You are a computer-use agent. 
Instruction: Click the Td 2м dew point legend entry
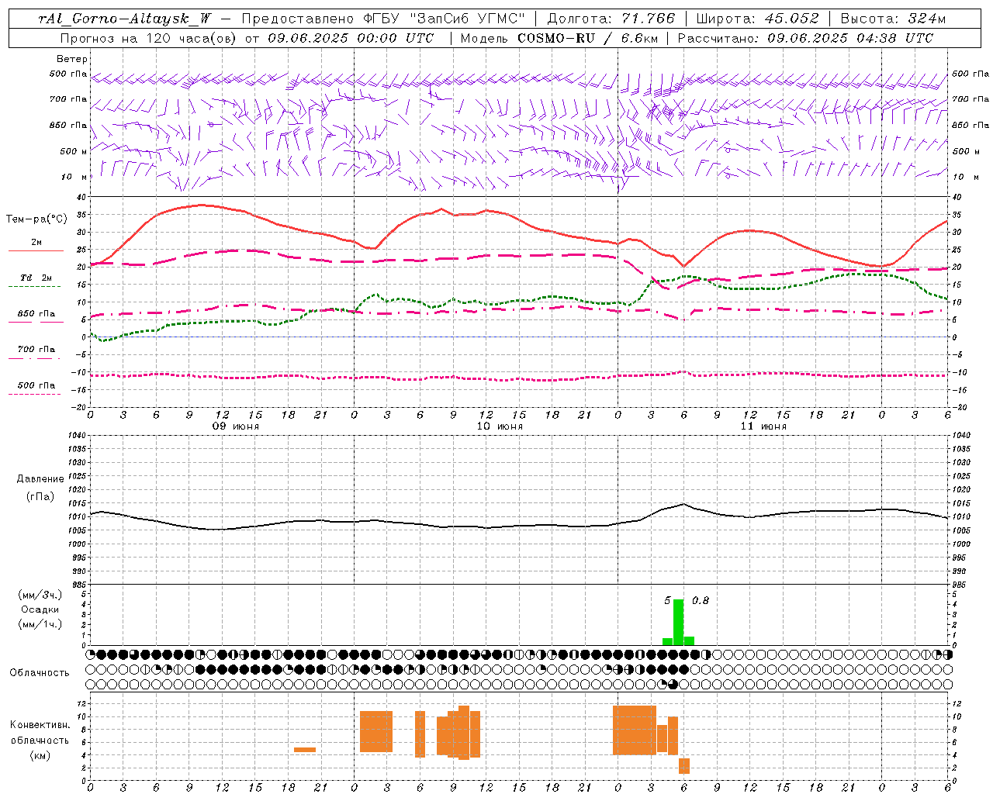pos(36,278)
